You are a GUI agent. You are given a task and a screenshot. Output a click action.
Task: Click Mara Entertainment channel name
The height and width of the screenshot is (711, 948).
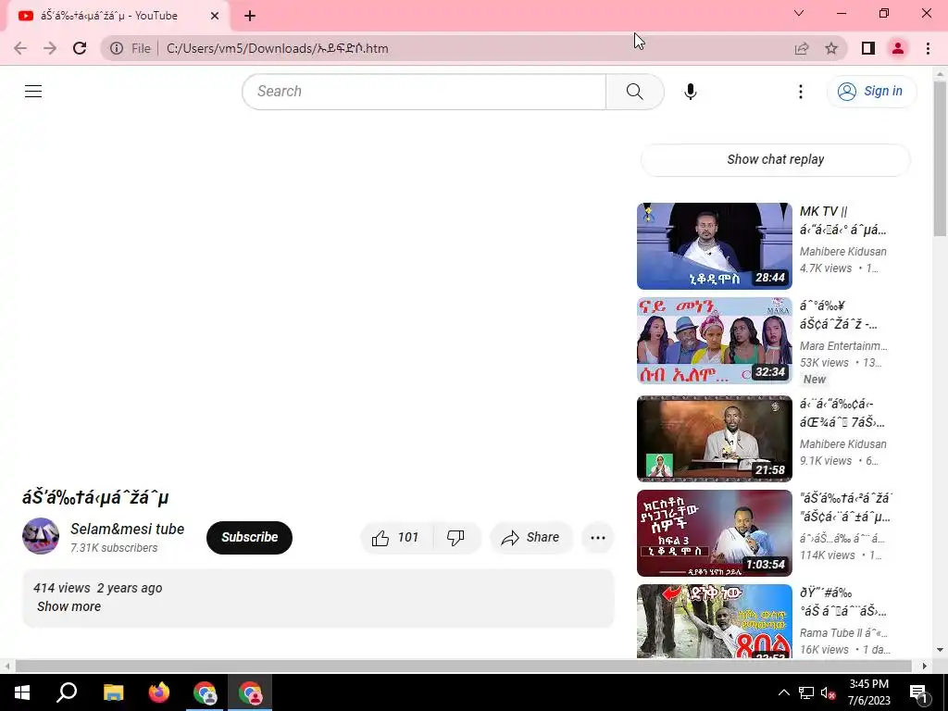pos(843,346)
